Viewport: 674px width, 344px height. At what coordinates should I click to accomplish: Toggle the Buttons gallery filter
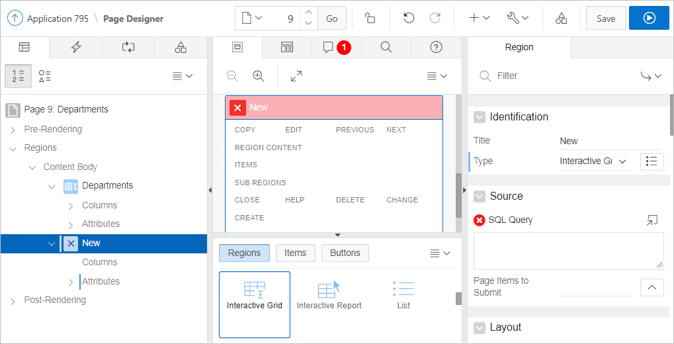point(345,253)
